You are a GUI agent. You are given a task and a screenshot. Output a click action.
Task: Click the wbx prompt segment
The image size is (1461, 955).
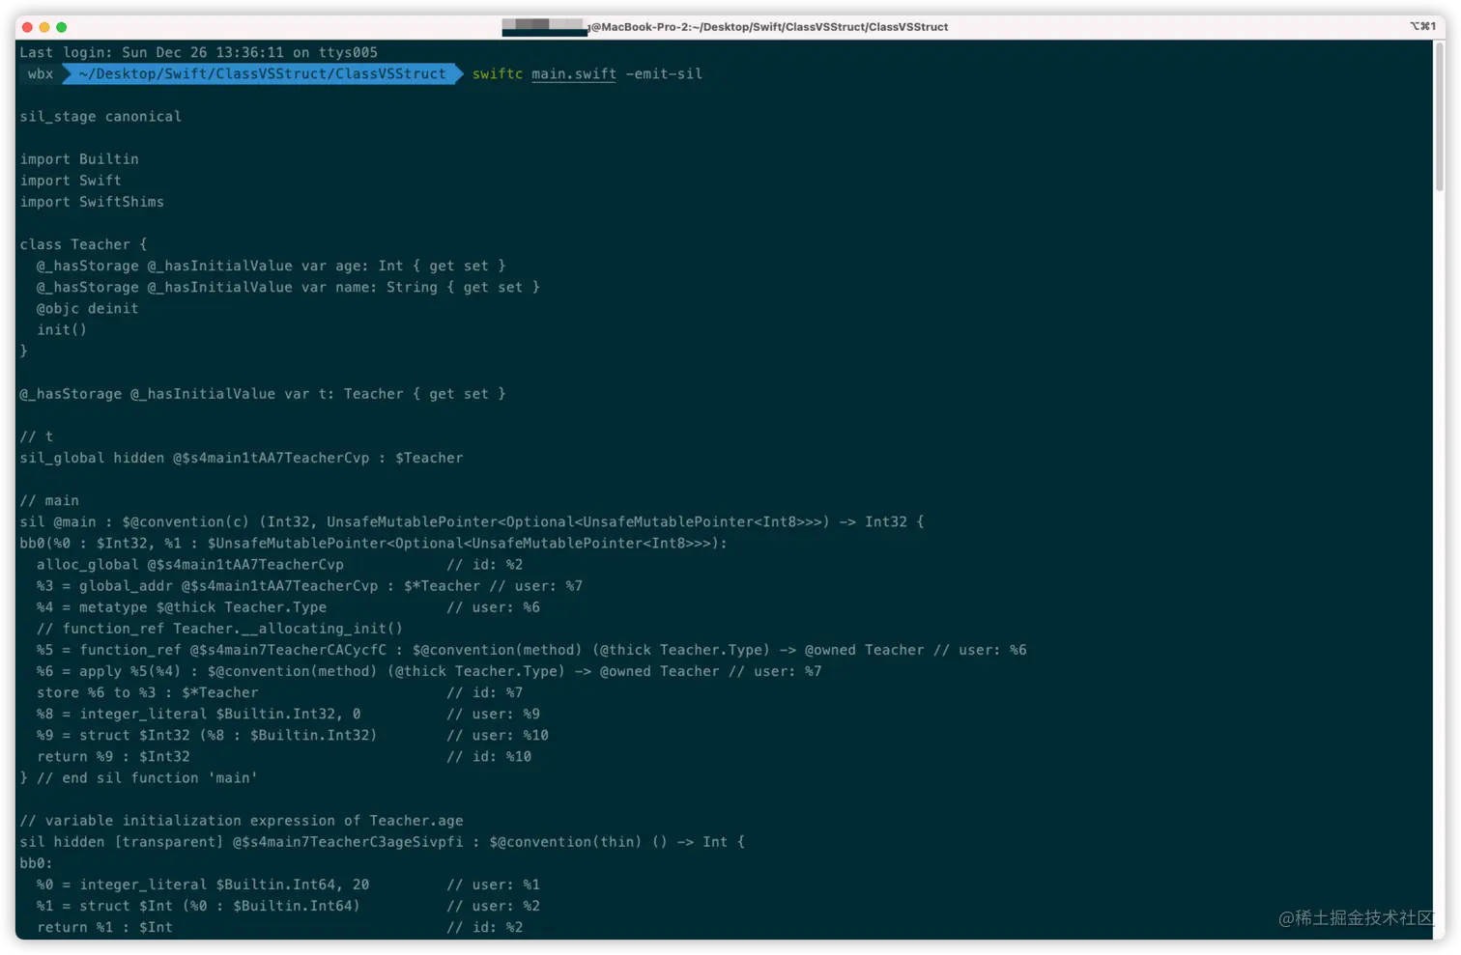pos(41,74)
